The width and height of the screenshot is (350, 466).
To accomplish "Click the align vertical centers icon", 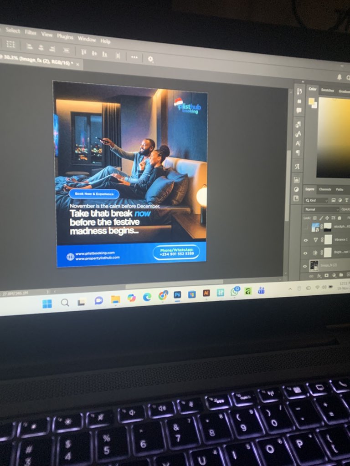I will (x=94, y=53).
